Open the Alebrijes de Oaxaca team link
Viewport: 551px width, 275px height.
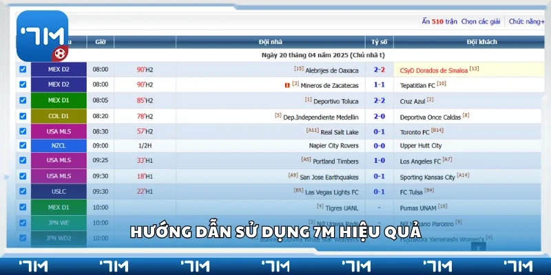[332, 71]
